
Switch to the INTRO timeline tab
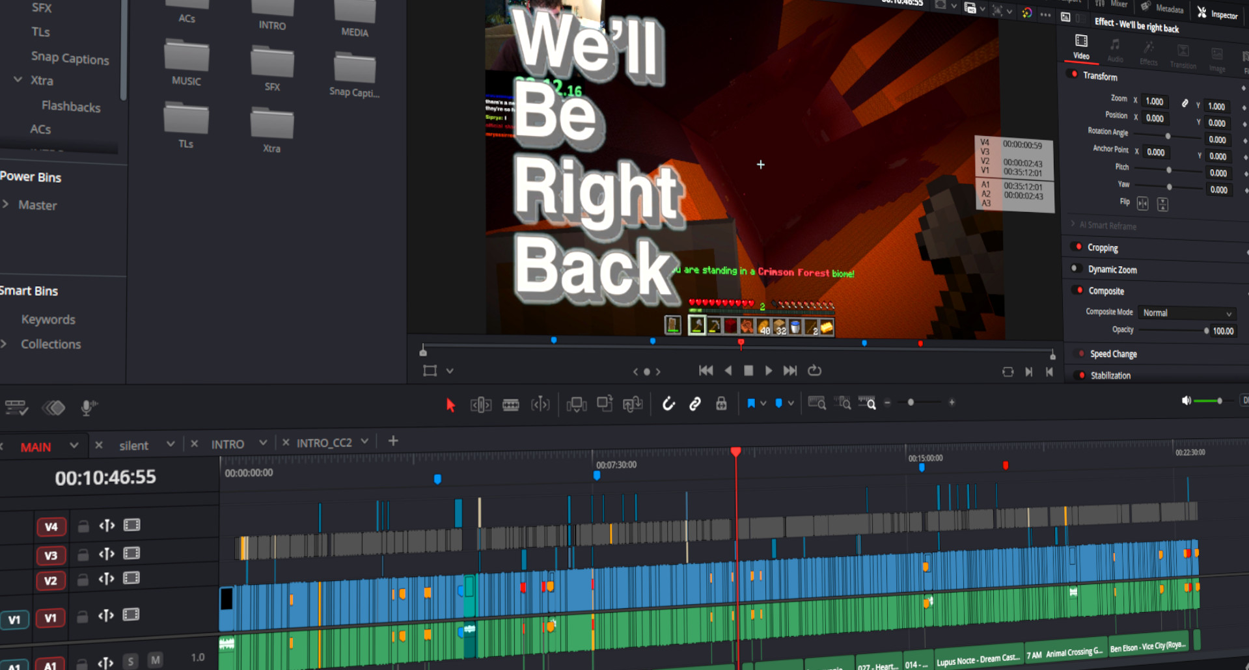(x=228, y=444)
